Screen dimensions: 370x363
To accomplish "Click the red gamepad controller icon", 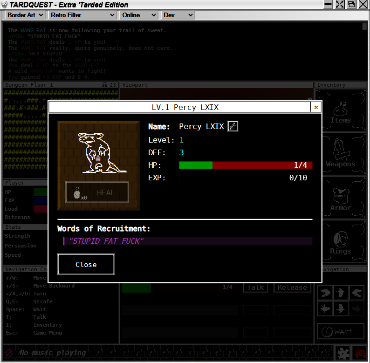I will (360, 353).
